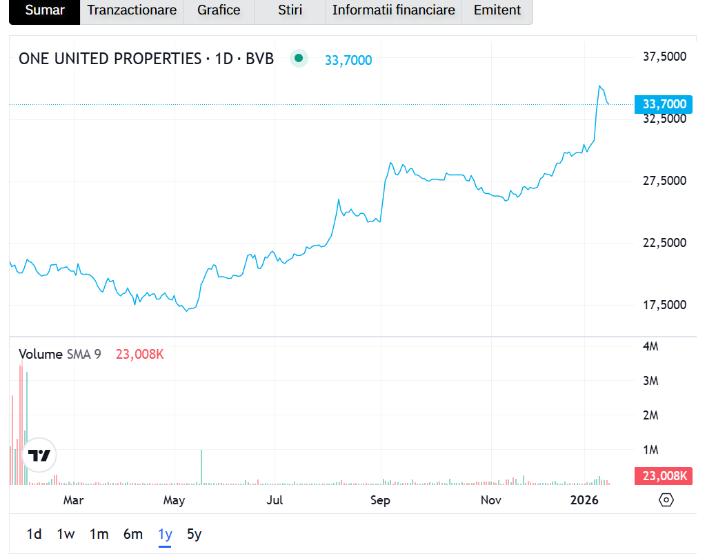Select the 6m time range

[x=133, y=534]
